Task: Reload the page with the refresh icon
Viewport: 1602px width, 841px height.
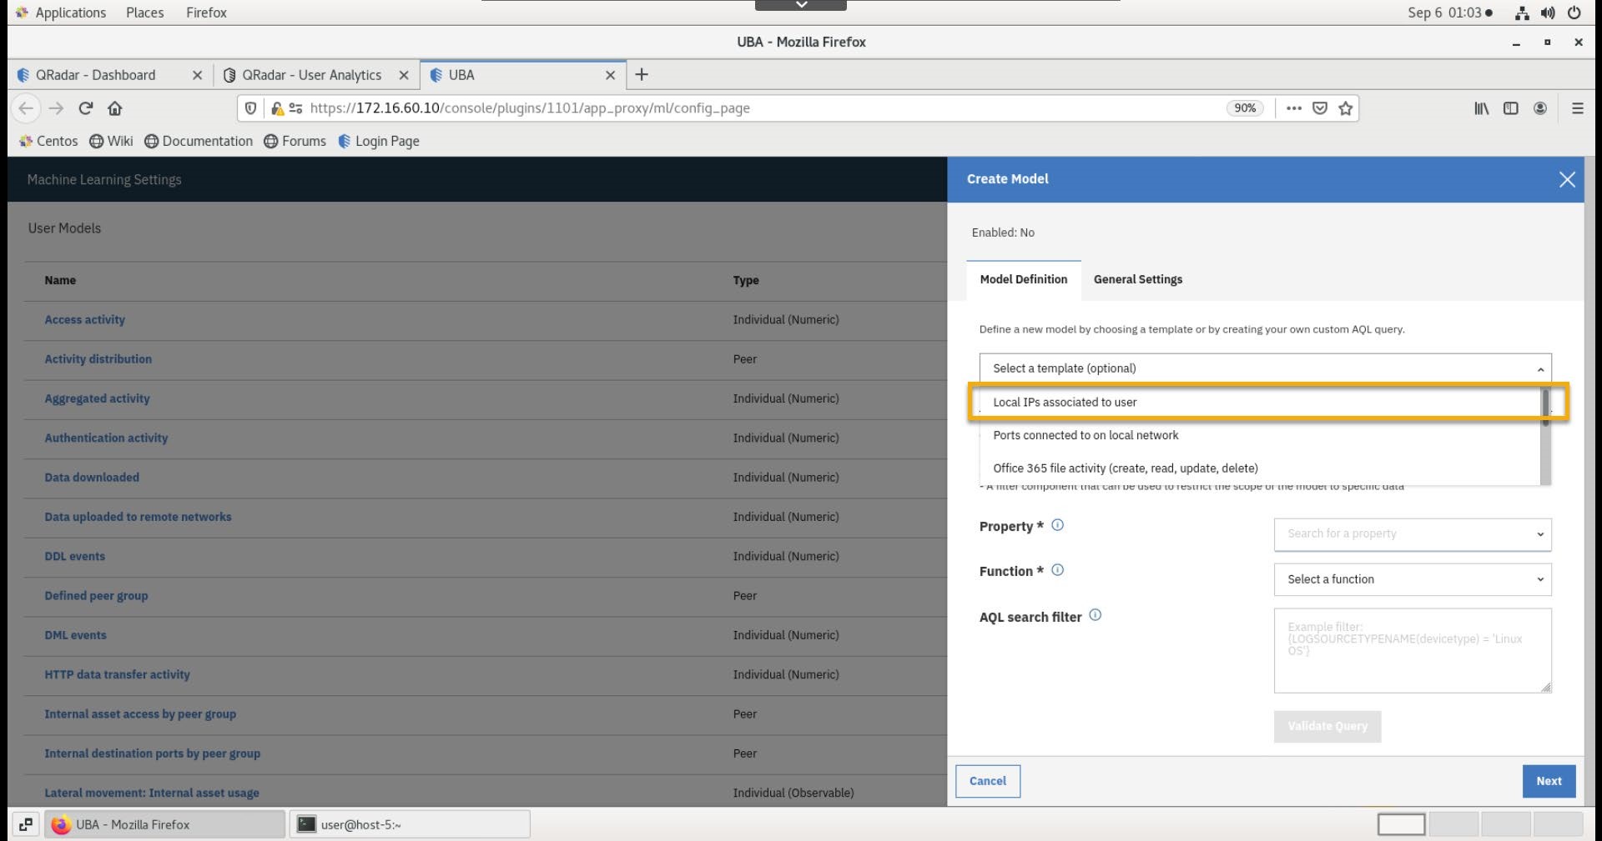Action: 85,108
